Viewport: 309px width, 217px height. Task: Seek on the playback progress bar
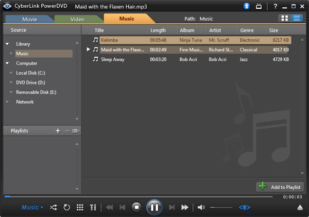click(139, 196)
